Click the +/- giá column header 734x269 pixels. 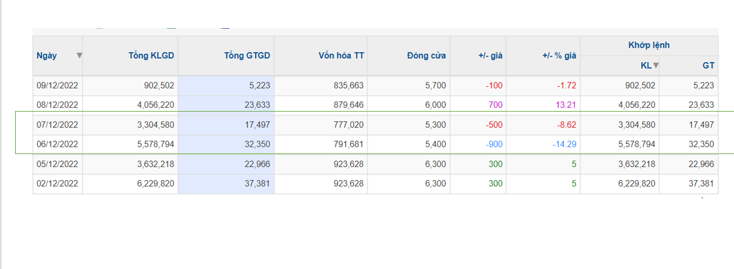(x=490, y=55)
